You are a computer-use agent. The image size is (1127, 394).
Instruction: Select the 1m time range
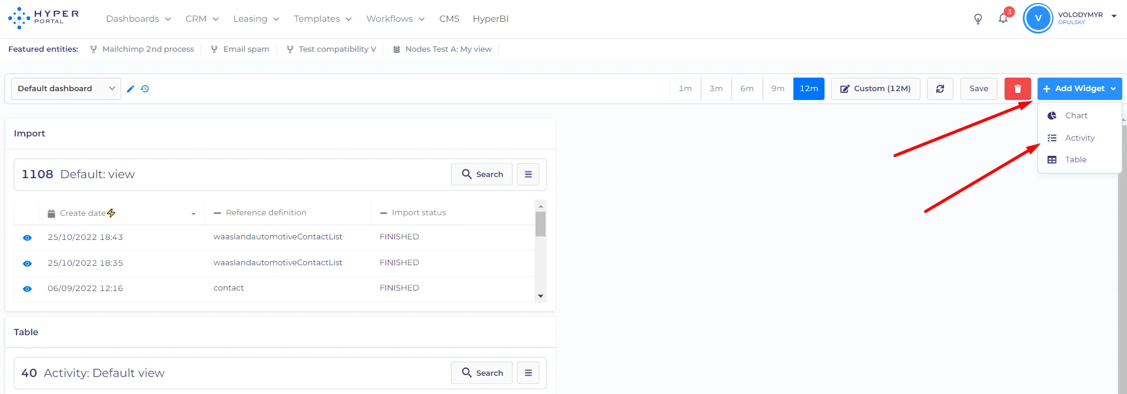(x=685, y=89)
